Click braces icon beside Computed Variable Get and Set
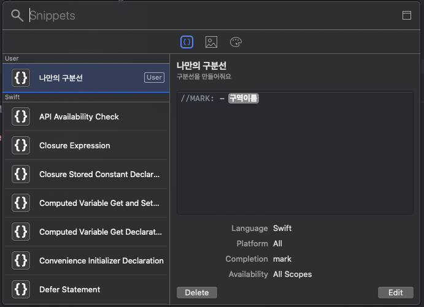424x307 pixels. click(x=21, y=203)
